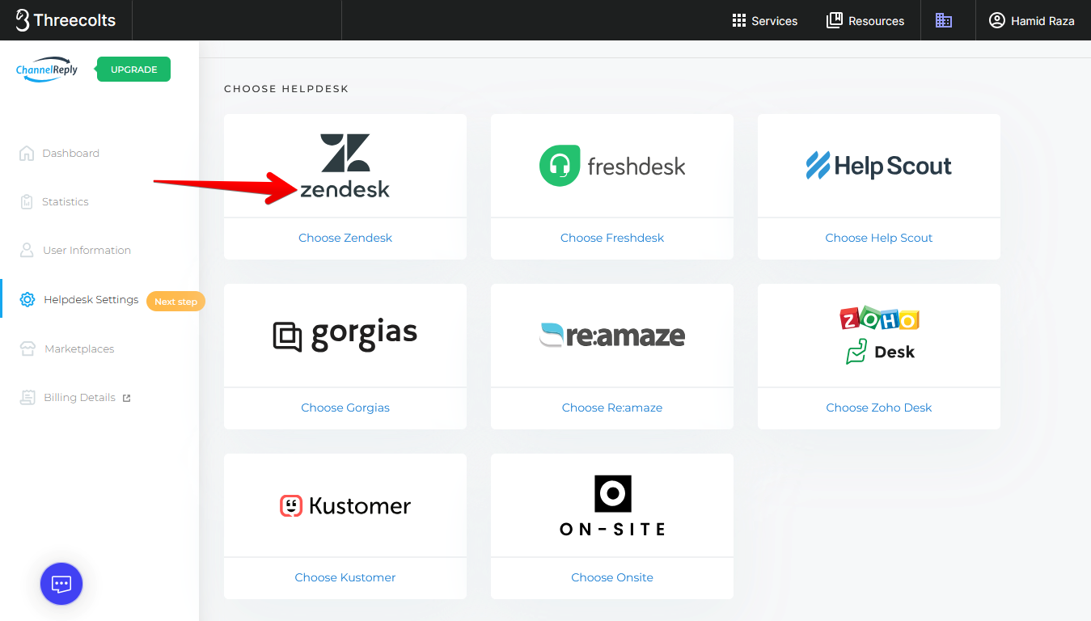Click Choose Zoho Desk link
1091x621 pixels.
click(879, 408)
